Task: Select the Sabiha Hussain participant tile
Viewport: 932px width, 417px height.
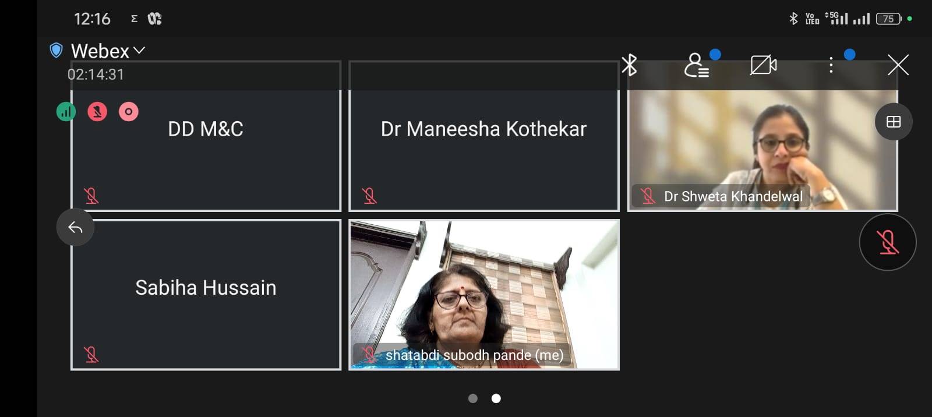Action: 206,295
